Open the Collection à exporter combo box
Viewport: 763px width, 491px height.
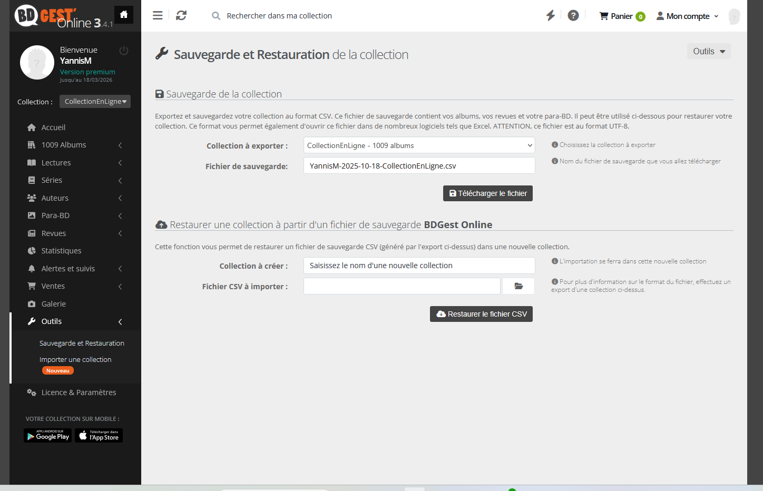[x=419, y=145]
